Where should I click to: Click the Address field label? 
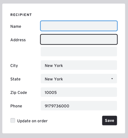[x=18, y=40]
